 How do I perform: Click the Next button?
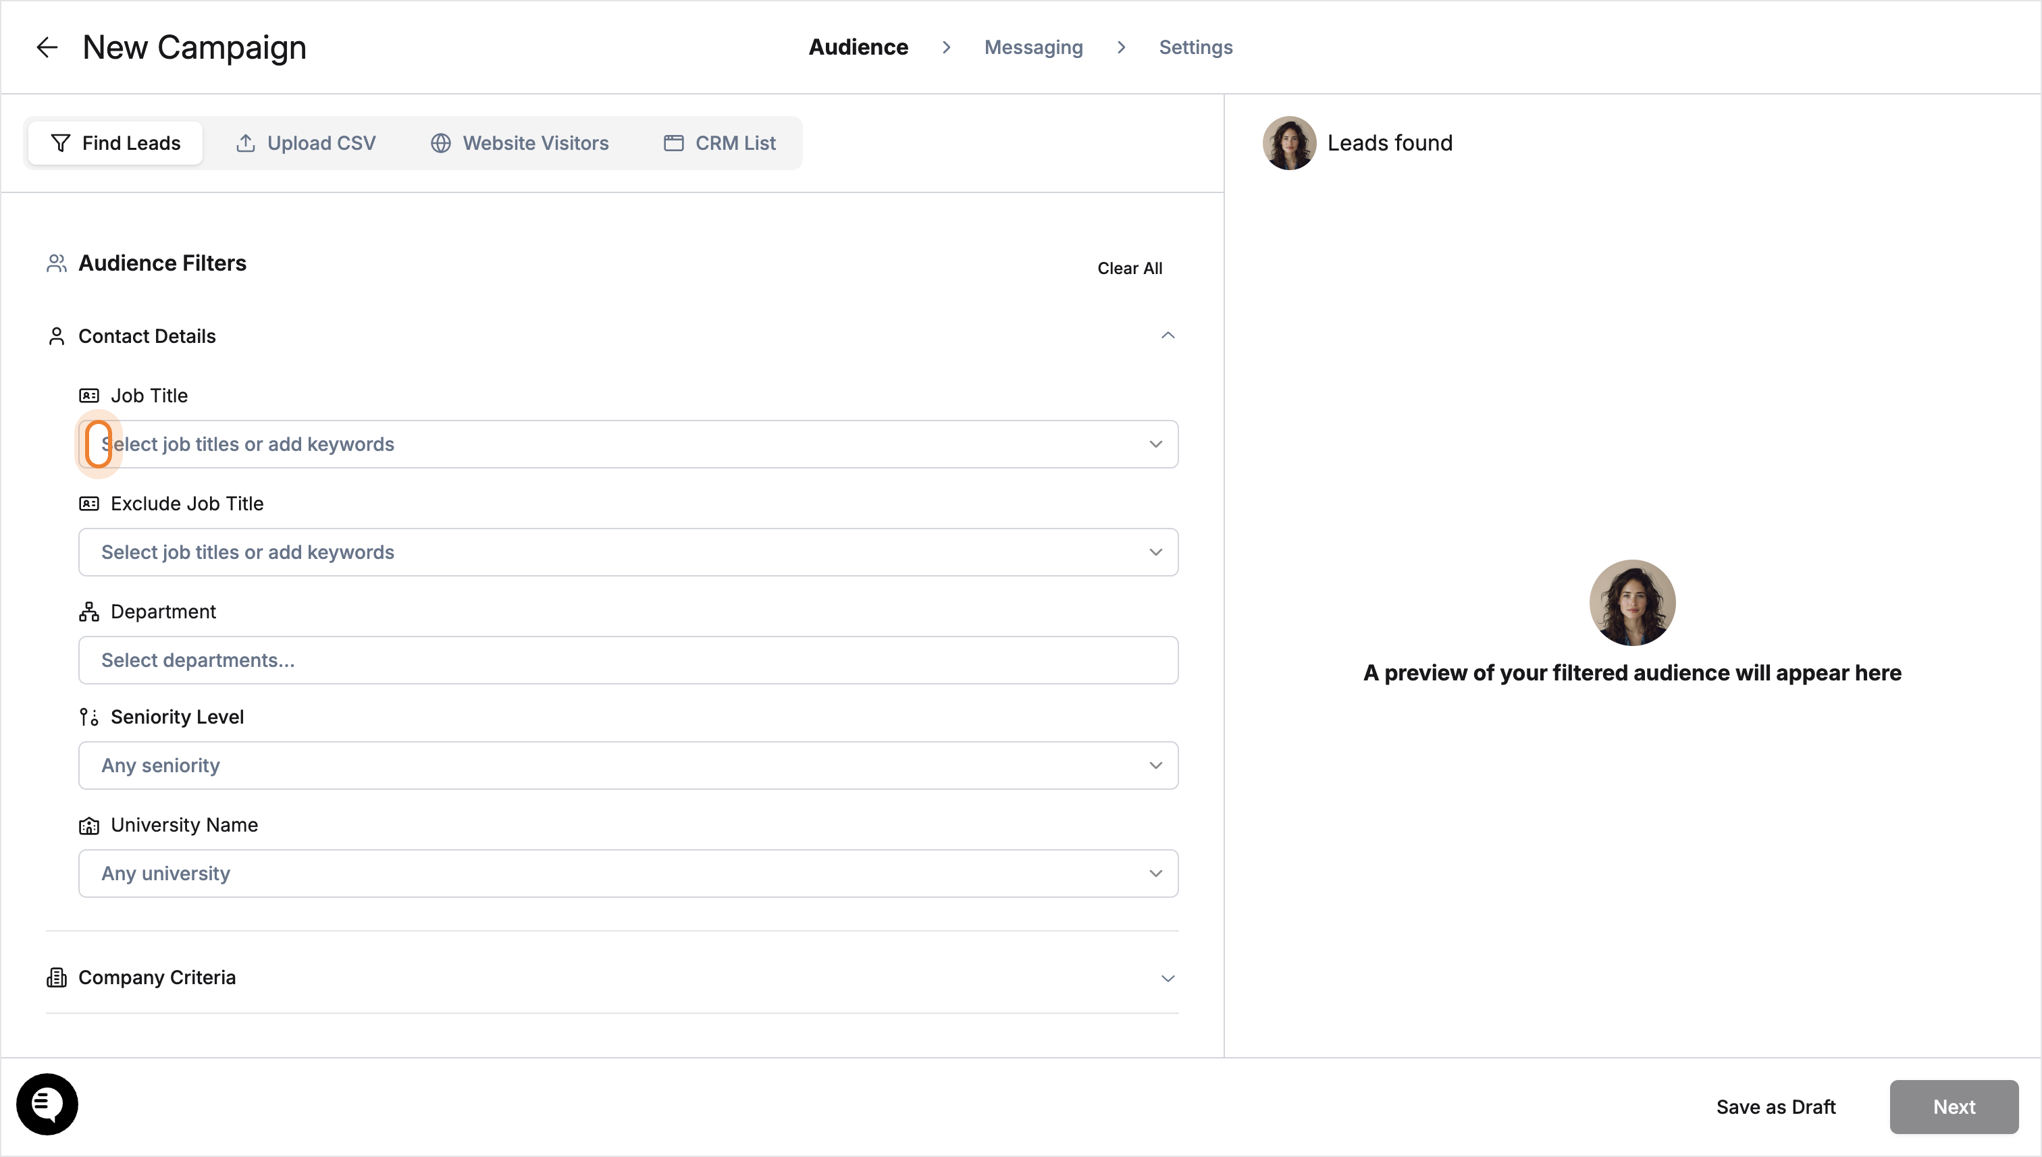point(1954,1107)
